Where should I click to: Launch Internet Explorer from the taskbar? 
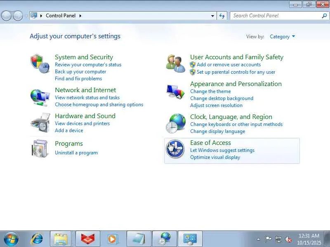(x=37, y=239)
